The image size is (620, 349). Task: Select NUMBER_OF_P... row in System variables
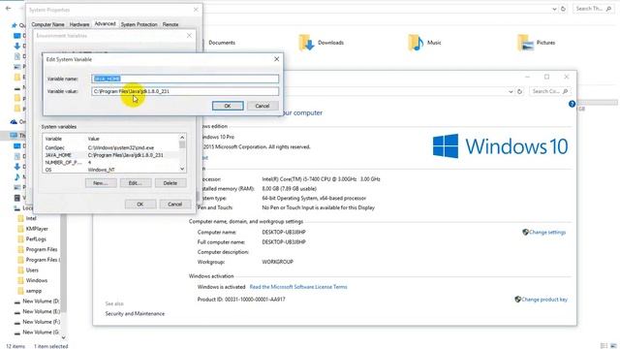110,162
